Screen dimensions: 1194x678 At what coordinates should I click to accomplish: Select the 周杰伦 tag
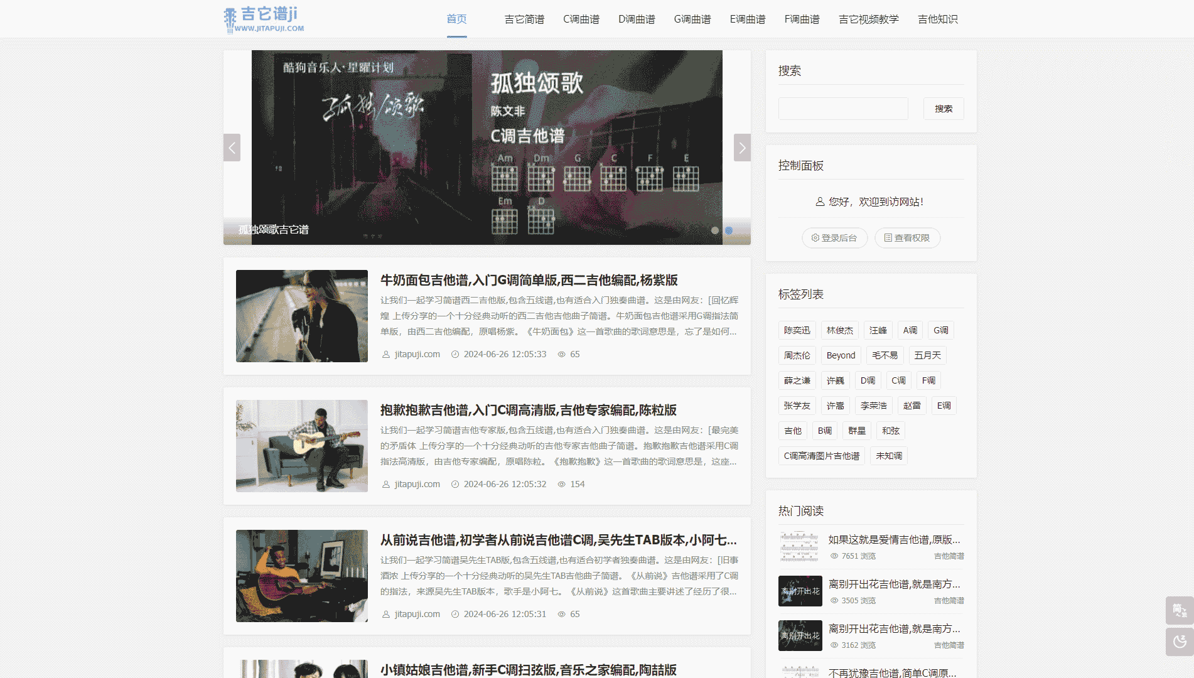tap(797, 355)
